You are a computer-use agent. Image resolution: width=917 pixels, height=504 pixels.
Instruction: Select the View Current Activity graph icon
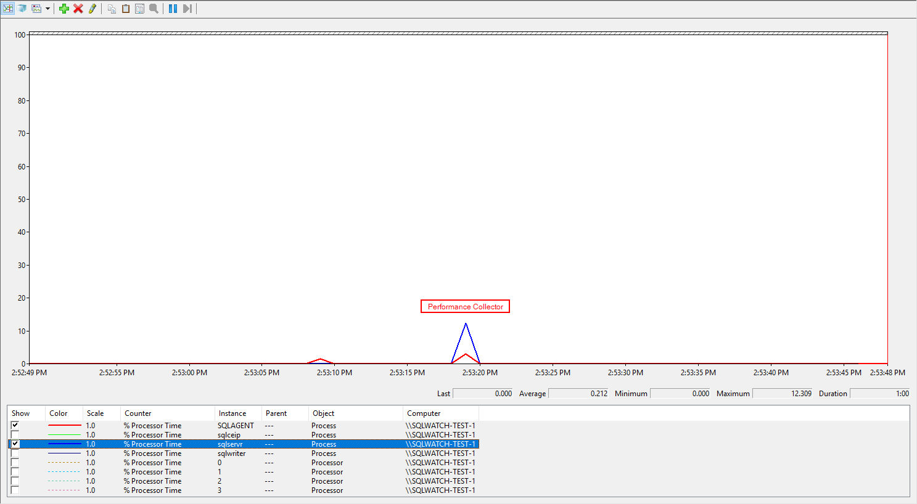(x=8, y=8)
